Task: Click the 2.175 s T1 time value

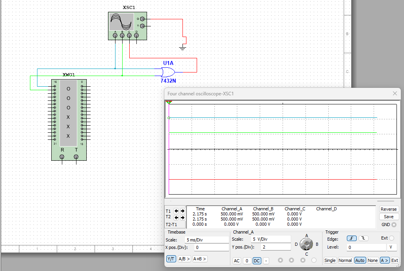Action: 200,214
